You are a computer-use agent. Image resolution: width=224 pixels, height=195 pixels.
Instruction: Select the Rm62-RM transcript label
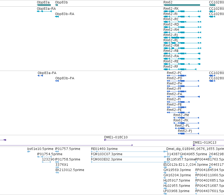point(171,46)
